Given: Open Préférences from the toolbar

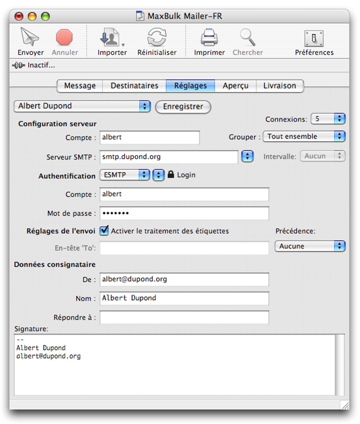Looking at the screenshot, I should pyautogui.click(x=314, y=38).
